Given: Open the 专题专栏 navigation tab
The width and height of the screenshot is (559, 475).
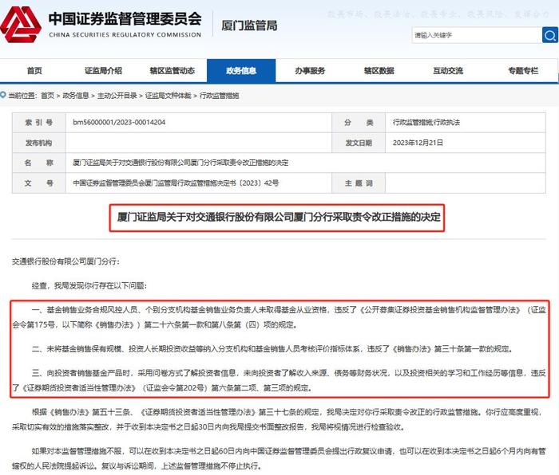Looking at the screenshot, I should (523, 71).
